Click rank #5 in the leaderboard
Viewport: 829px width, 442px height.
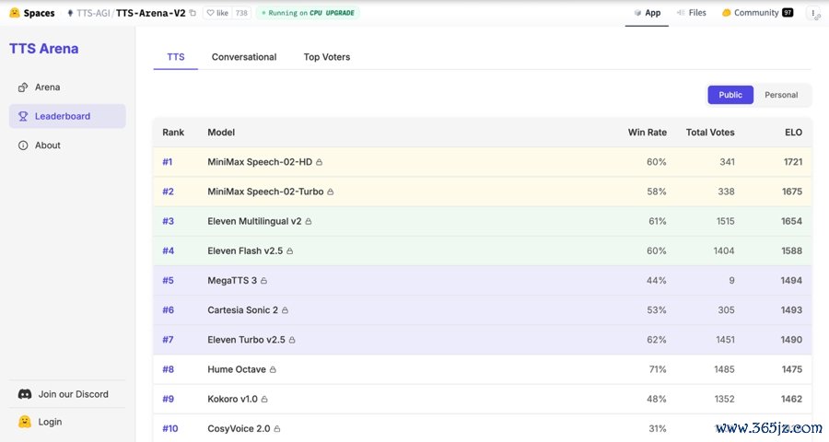coord(168,281)
